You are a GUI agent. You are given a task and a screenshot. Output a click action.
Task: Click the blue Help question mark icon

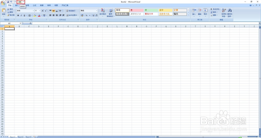251,5
